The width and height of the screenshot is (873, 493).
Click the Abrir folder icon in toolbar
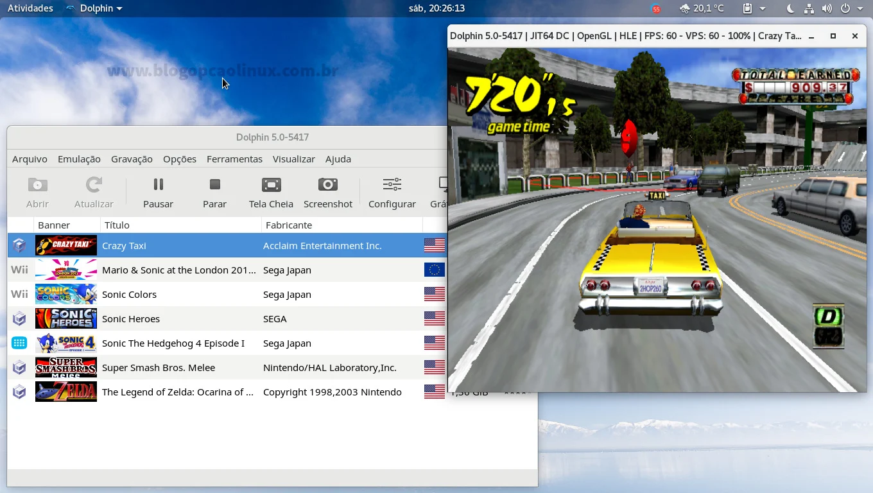(37, 185)
